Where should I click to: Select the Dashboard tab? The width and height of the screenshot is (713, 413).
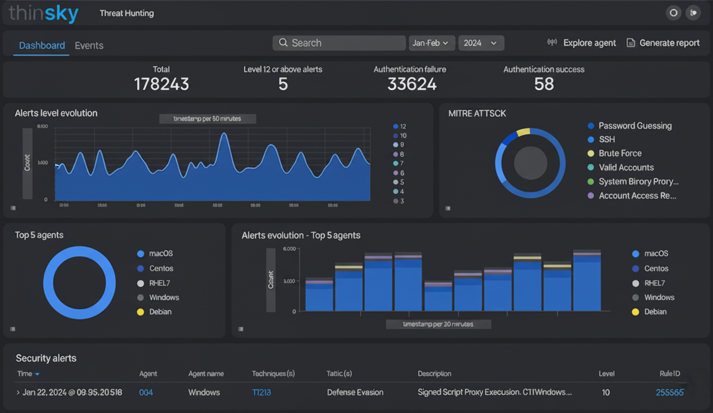[42, 46]
